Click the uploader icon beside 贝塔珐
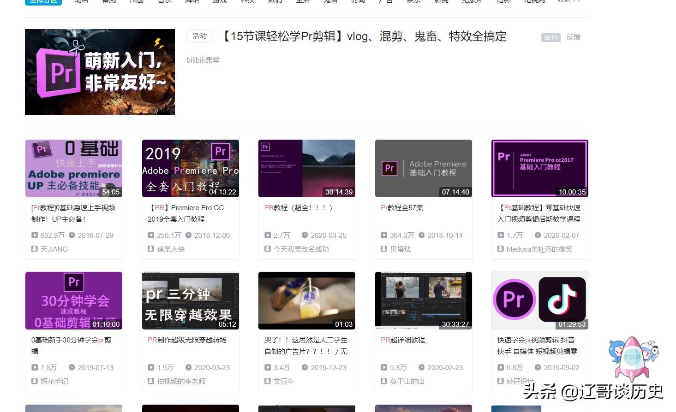 tap(384, 249)
